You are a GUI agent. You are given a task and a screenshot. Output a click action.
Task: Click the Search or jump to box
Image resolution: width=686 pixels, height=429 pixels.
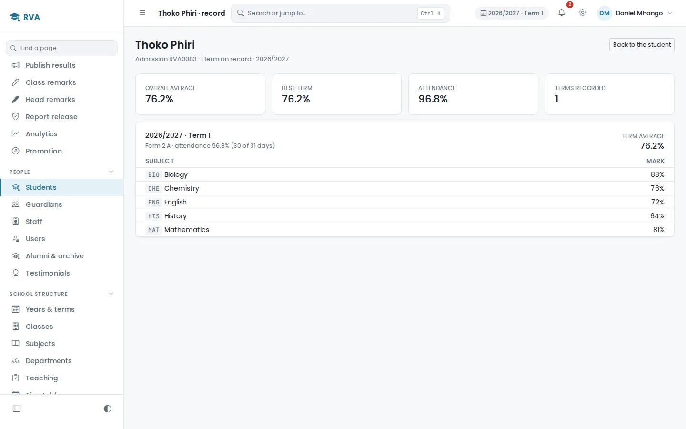341,13
